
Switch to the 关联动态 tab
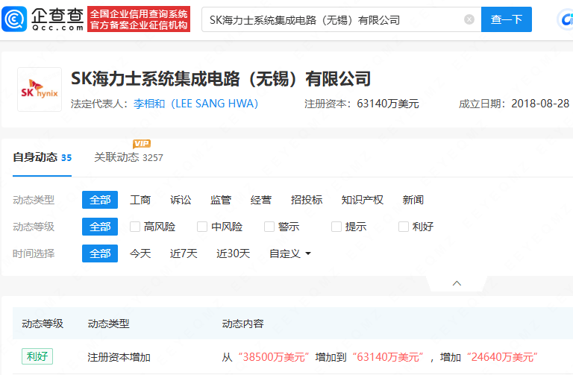point(128,158)
